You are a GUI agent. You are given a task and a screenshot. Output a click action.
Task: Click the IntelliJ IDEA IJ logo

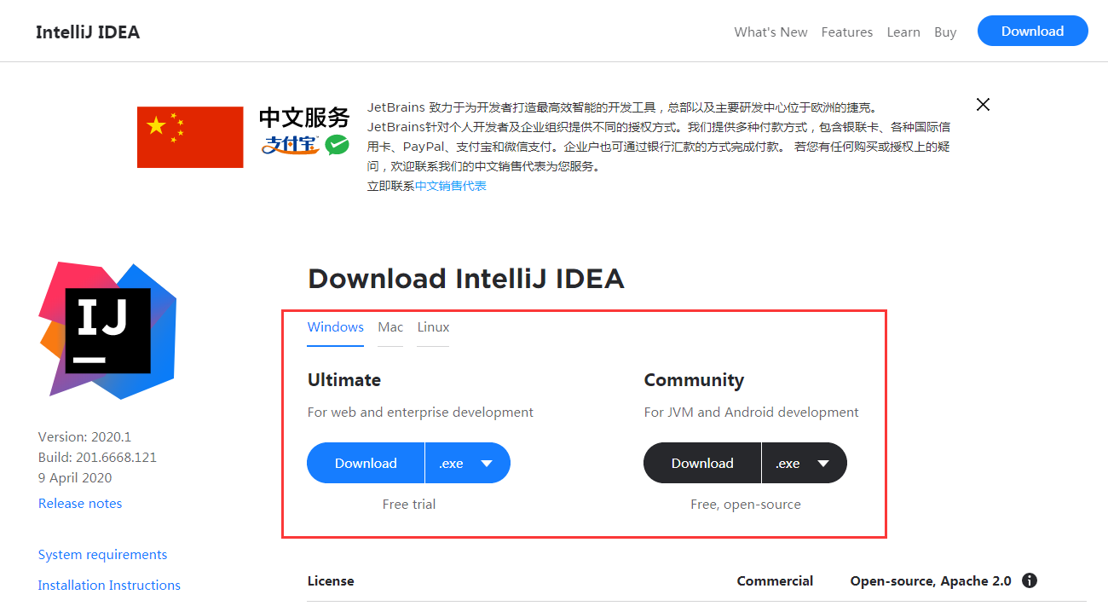107,331
